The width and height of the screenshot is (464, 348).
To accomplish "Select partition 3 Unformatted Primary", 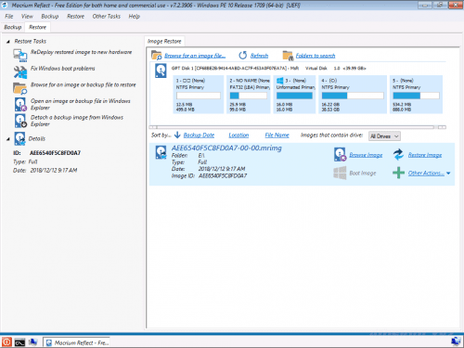I will click(x=294, y=95).
